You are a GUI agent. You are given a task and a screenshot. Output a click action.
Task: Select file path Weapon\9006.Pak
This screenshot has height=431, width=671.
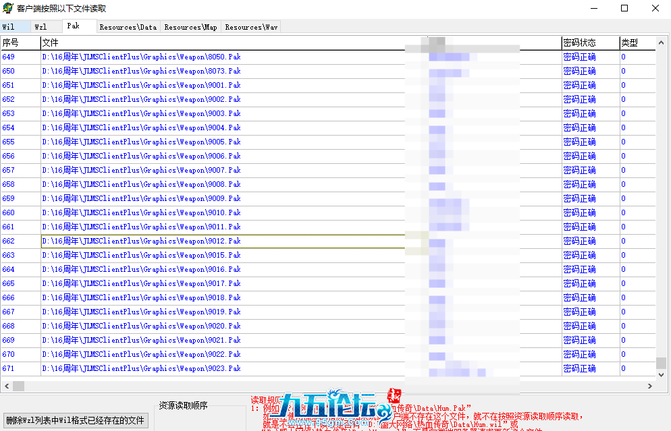click(141, 156)
